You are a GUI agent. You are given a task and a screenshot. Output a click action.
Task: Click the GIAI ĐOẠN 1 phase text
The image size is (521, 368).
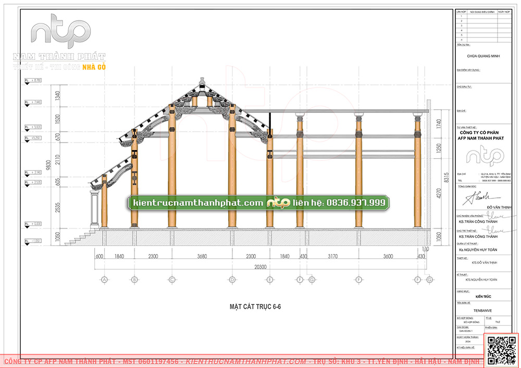click(465, 331)
